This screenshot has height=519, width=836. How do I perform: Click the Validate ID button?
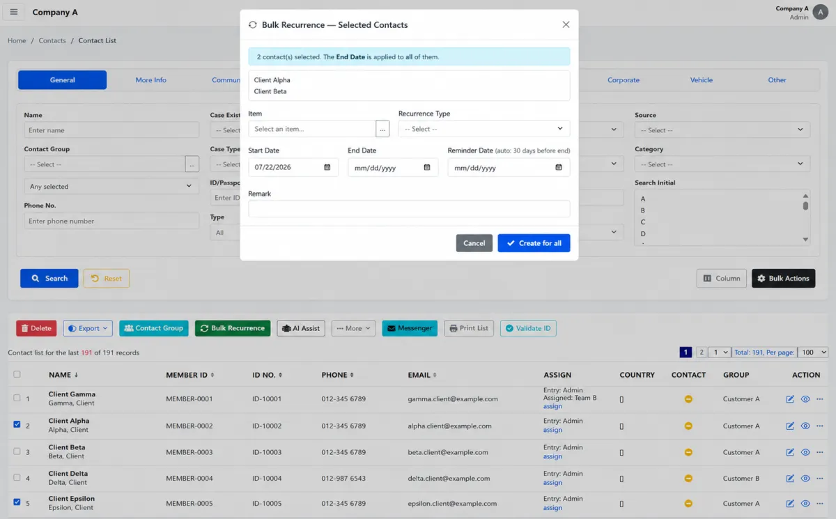(528, 328)
